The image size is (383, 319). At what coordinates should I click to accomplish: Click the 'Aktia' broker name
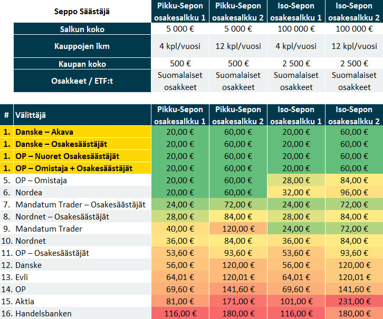pos(25,302)
